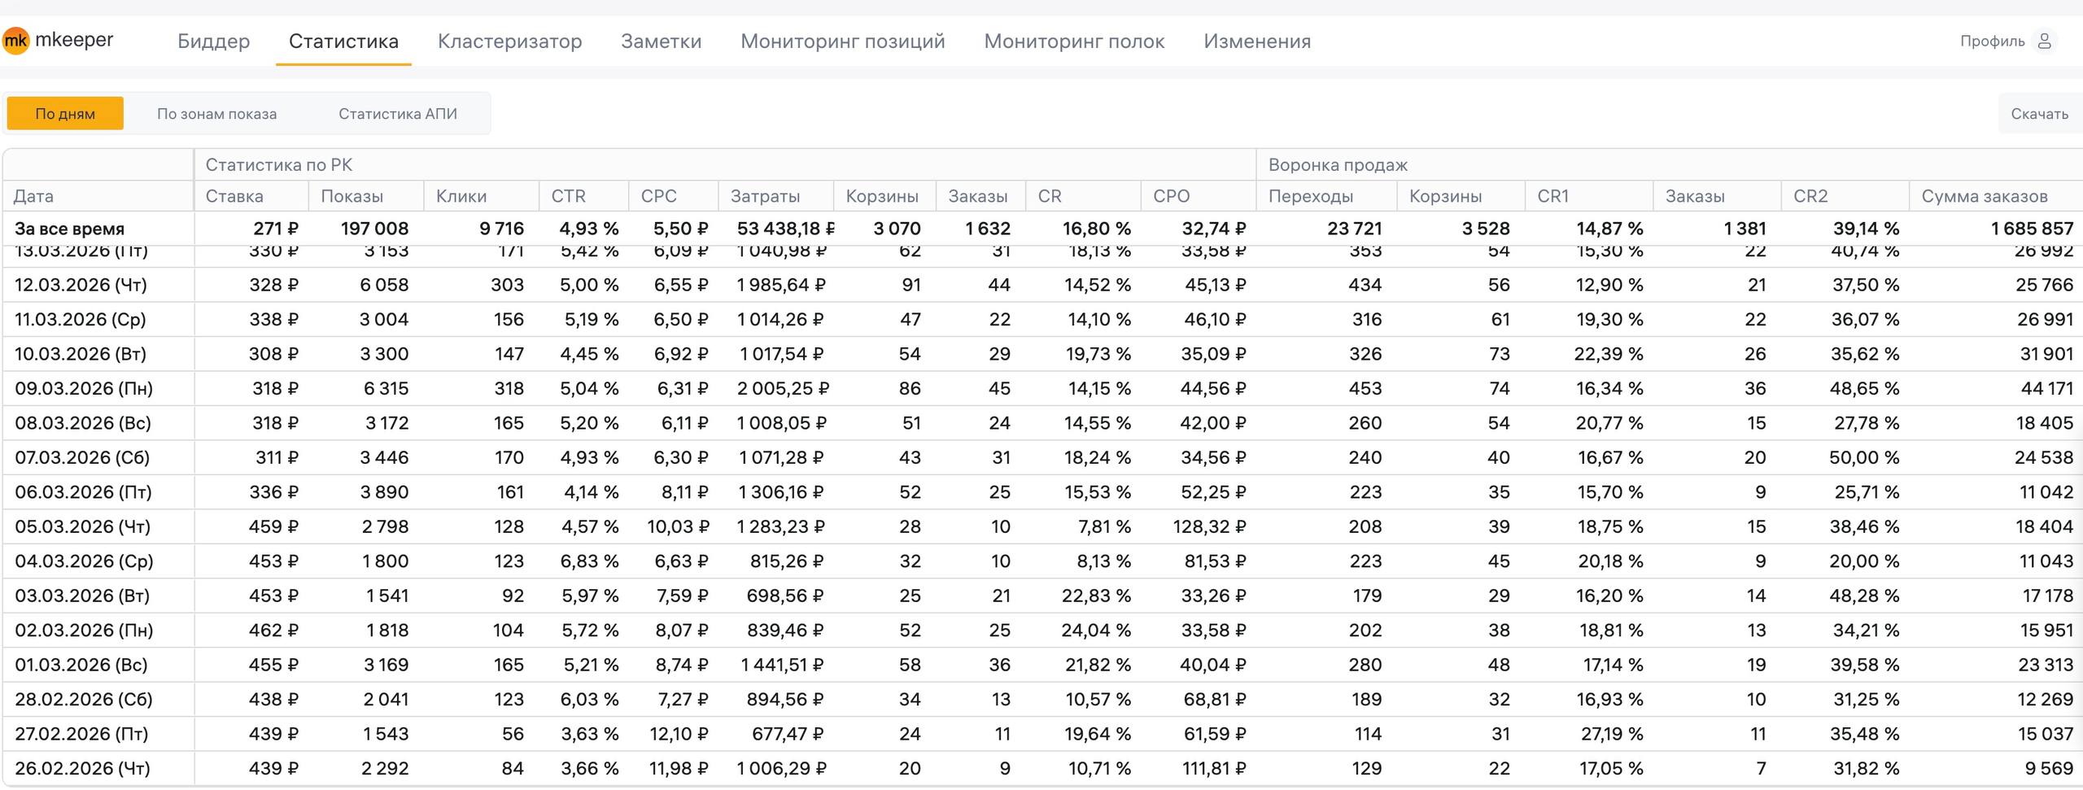Switch to the Кластеризатор tab
The height and width of the screenshot is (790, 2083).
click(509, 41)
